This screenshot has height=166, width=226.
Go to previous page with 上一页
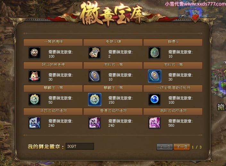pos(164,147)
